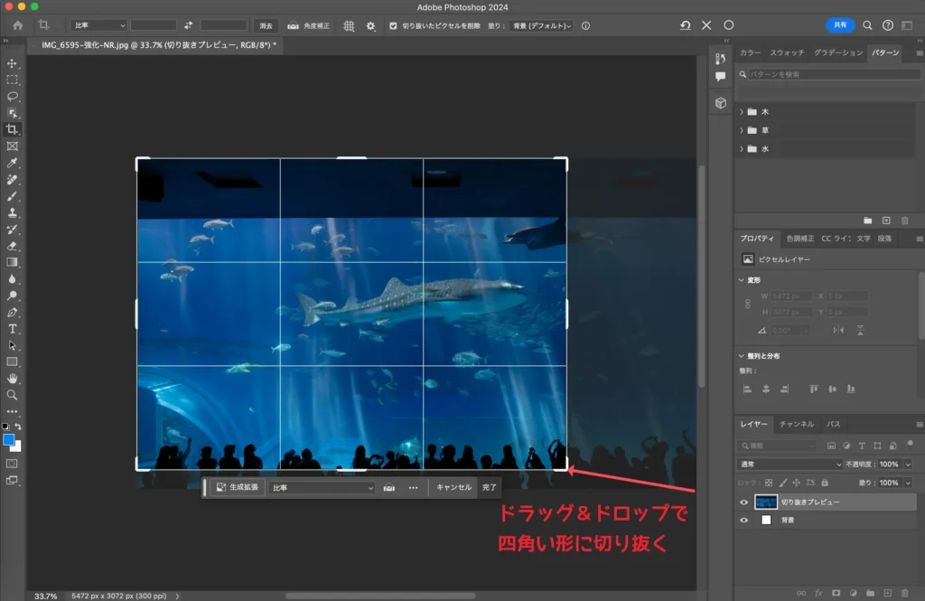
Task: Toggle visibility of the 背景 layer
Action: [x=744, y=521]
